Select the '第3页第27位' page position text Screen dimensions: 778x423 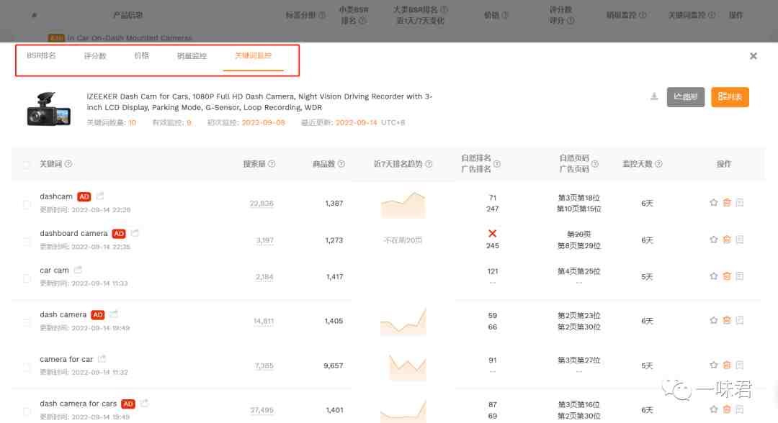(579, 360)
